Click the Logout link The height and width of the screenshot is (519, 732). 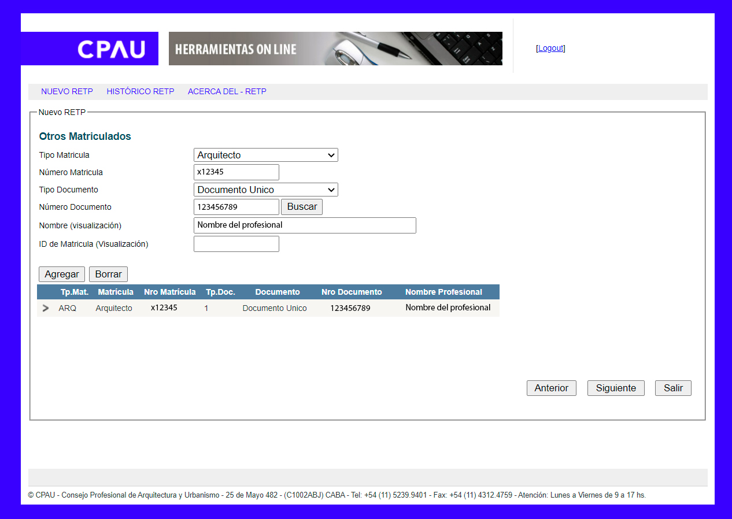click(550, 48)
